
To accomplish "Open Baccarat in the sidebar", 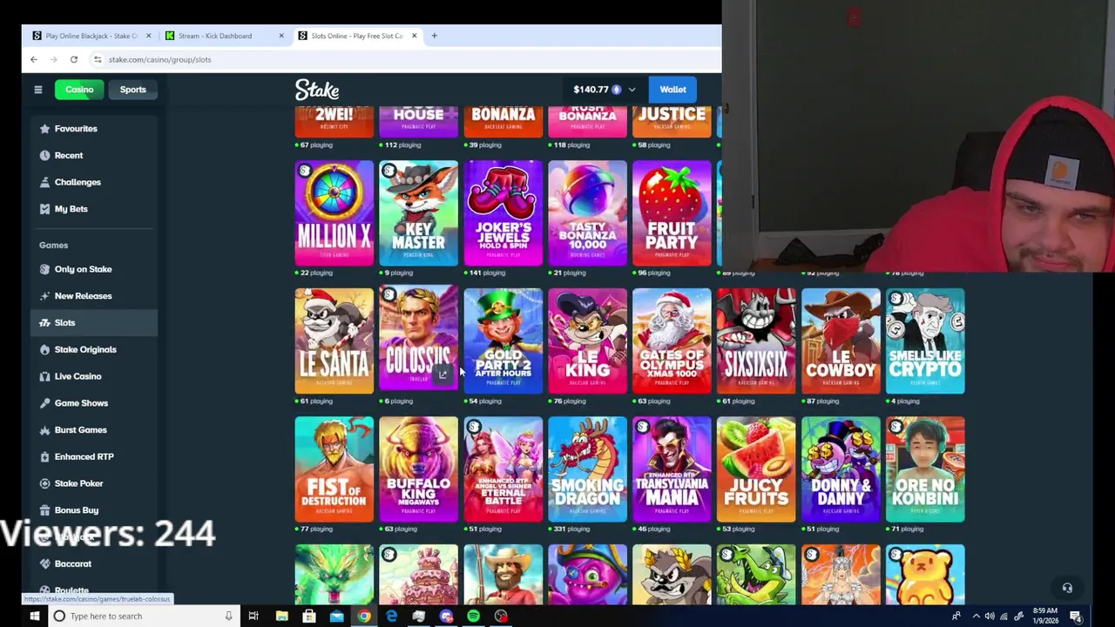I will pos(72,564).
